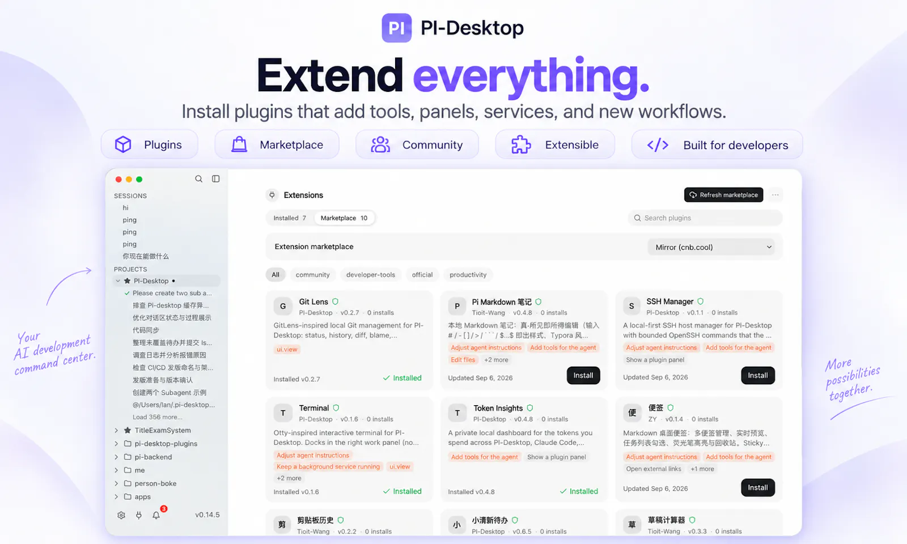Filter by community category

click(x=312, y=275)
